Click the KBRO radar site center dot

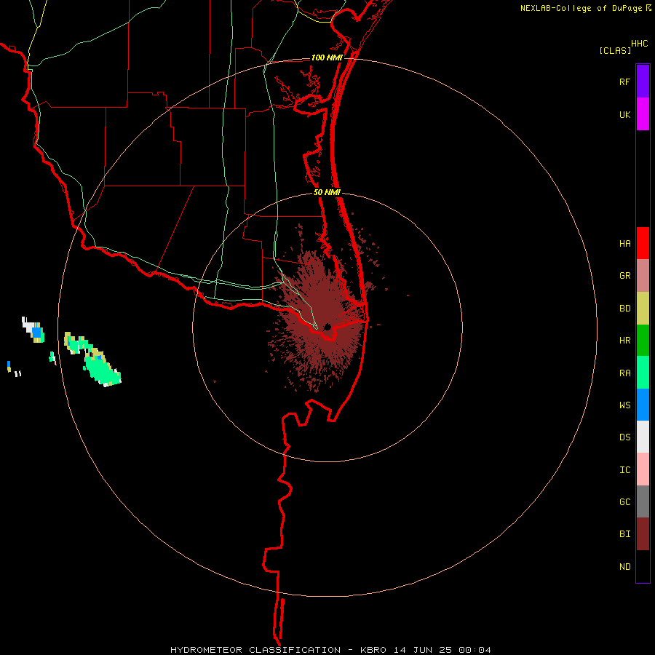tap(327, 327)
